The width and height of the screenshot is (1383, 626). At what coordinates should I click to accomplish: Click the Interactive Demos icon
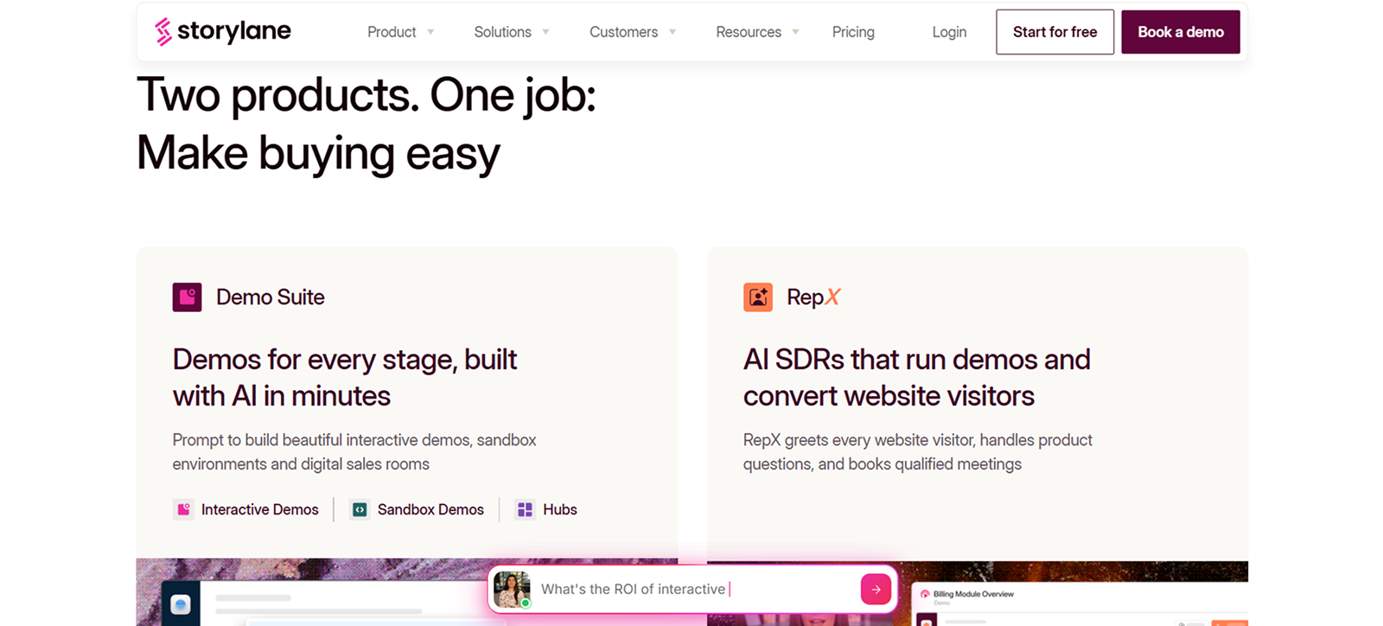(x=183, y=509)
